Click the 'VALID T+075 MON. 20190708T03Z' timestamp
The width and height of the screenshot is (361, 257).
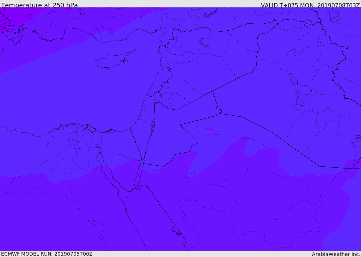point(310,5)
